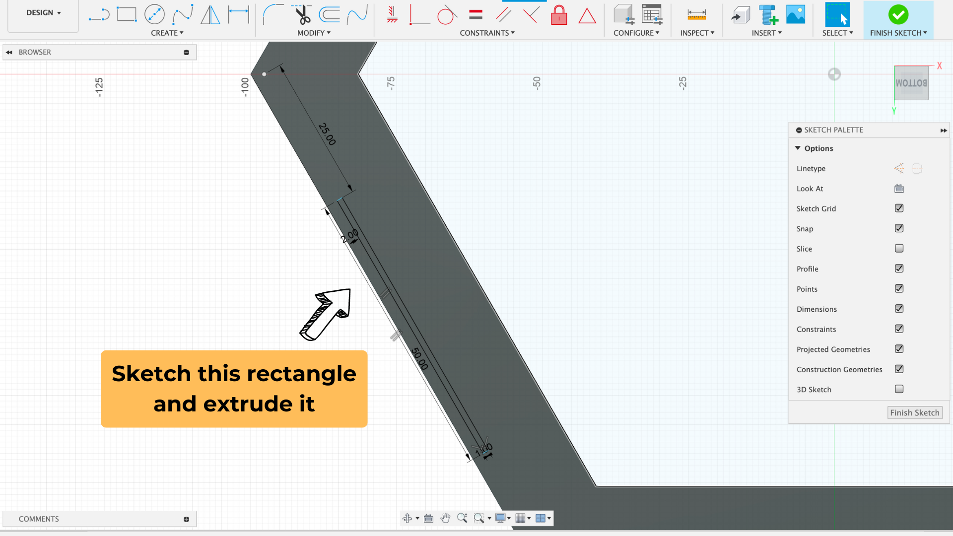Select the Line tool
Screen dimensions: 953x536
99,15
